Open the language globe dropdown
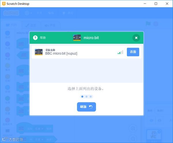Image resolution: width=173 pixels, height=143 pixels. click(28, 13)
